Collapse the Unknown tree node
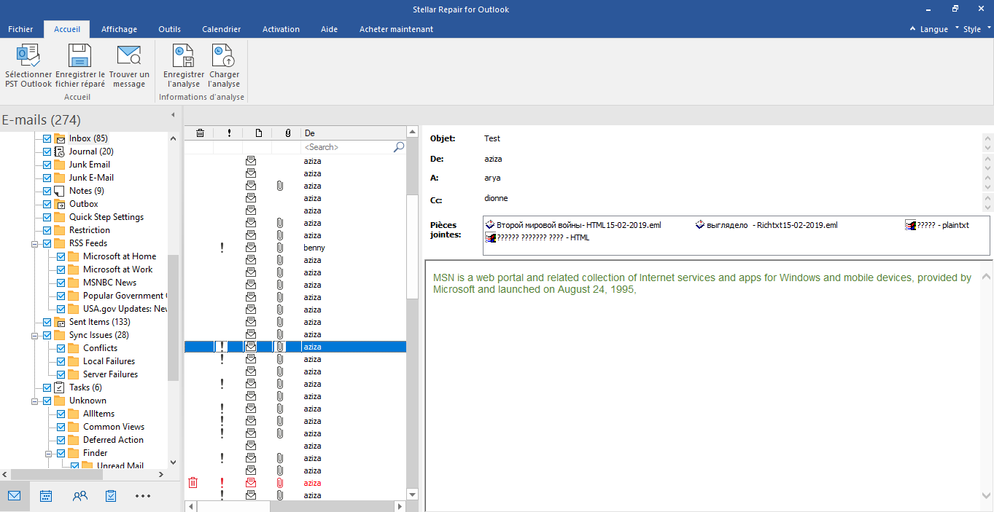 (x=34, y=401)
